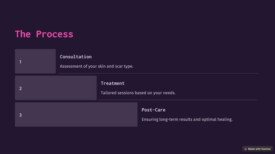Click the Post-Care heading

(153, 110)
